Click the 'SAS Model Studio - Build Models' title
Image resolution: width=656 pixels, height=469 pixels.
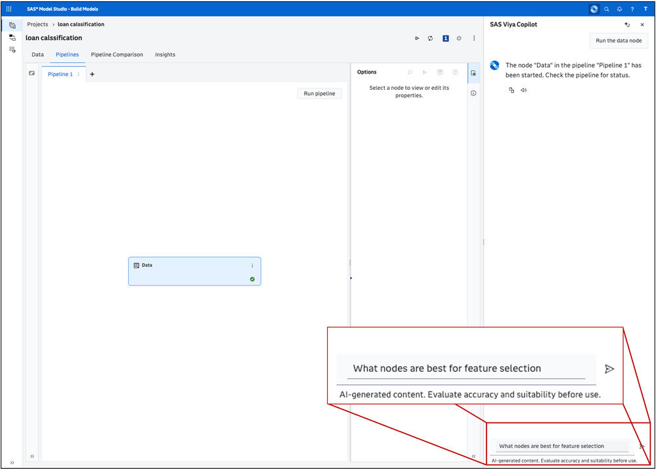[x=63, y=9]
